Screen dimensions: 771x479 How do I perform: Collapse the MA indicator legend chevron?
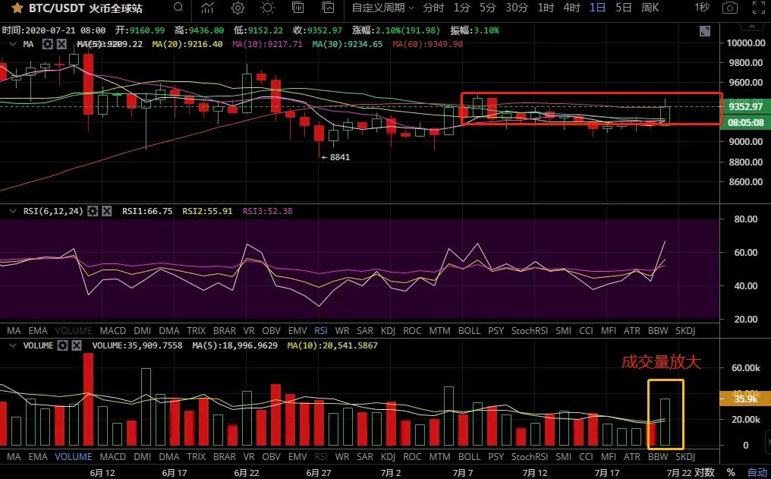click(x=13, y=44)
